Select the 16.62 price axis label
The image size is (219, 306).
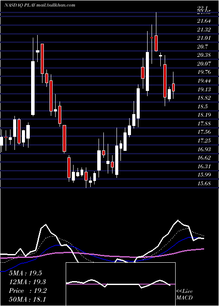click(204, 158)
